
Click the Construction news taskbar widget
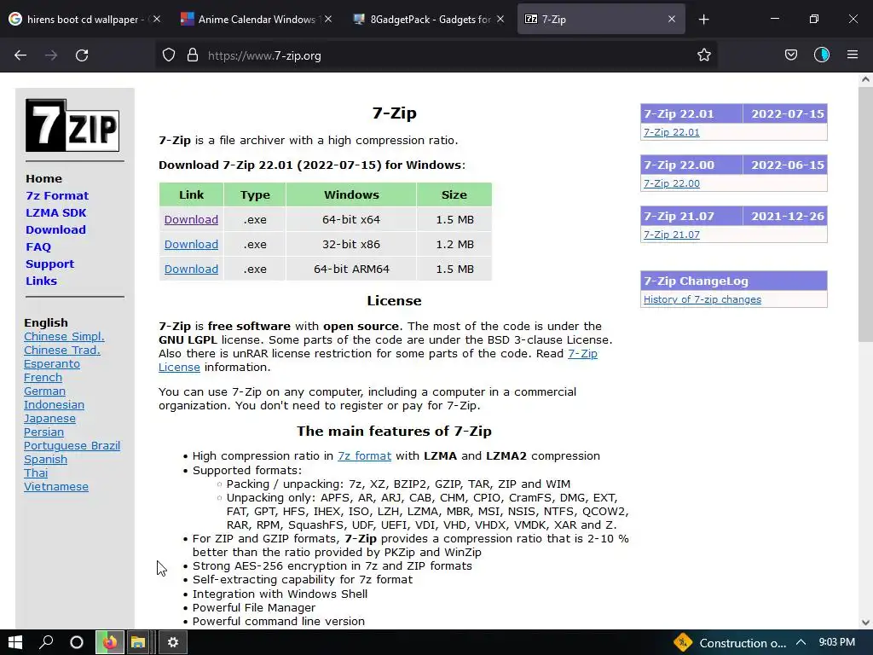click(730, 643)
